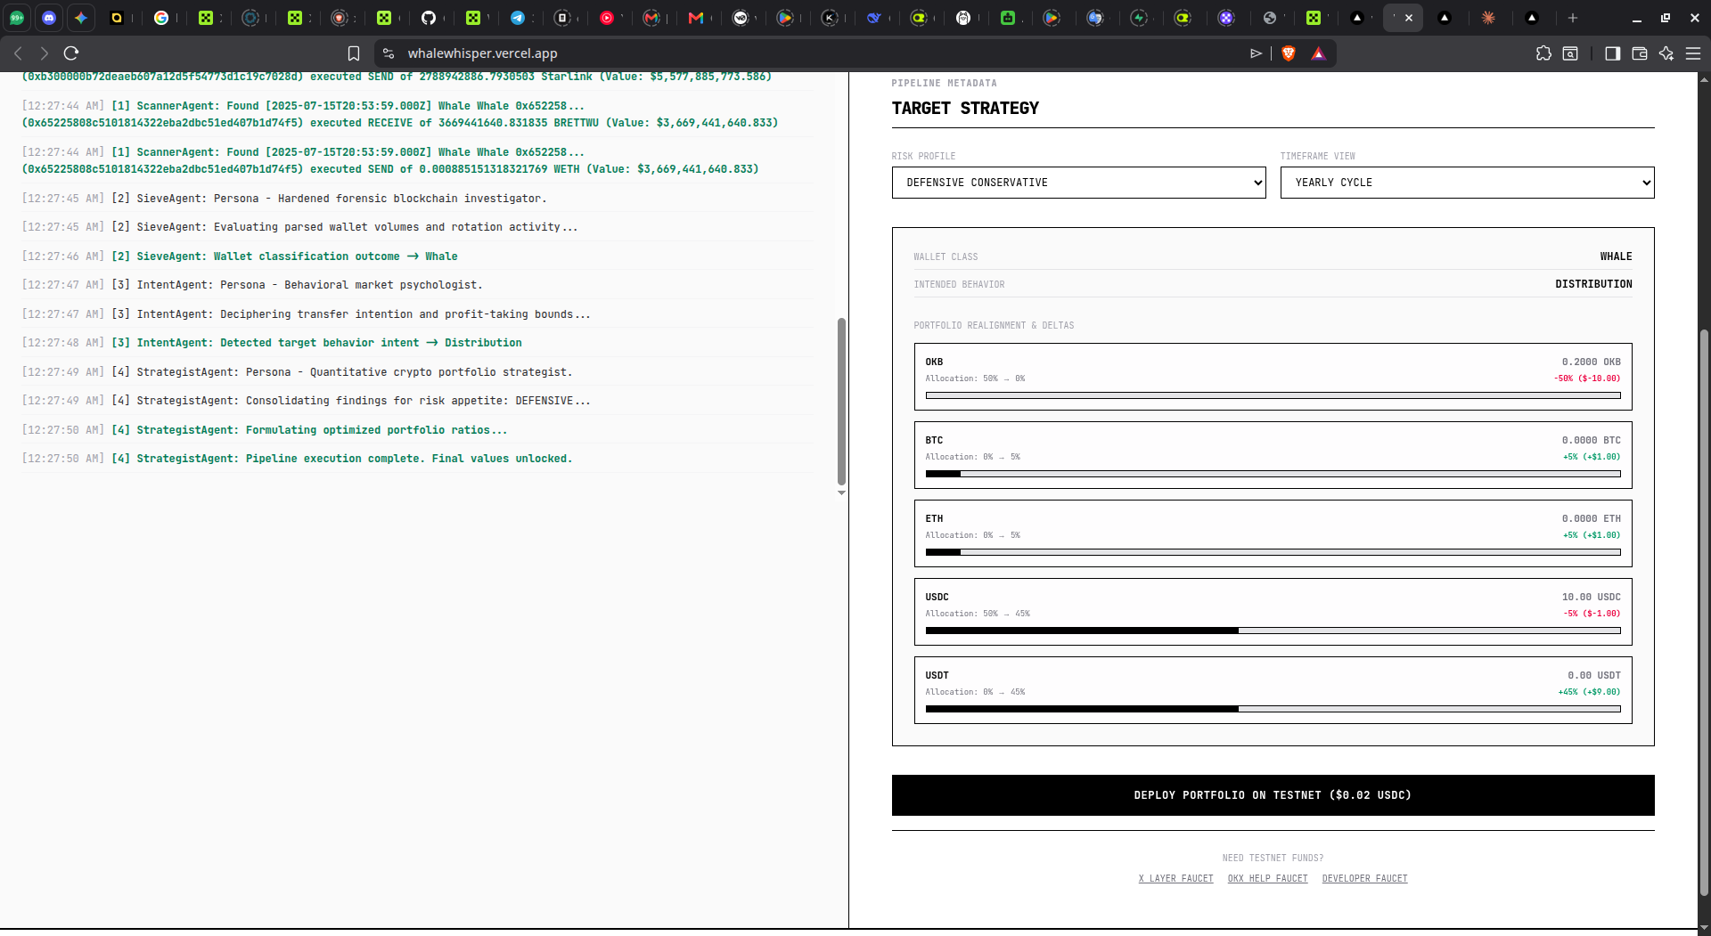Image resolution: width=1711 pixels, height=936 pixels.
Task: Expand the Timeframe View Yearly Cycle dropdown
Action: 1467,183
